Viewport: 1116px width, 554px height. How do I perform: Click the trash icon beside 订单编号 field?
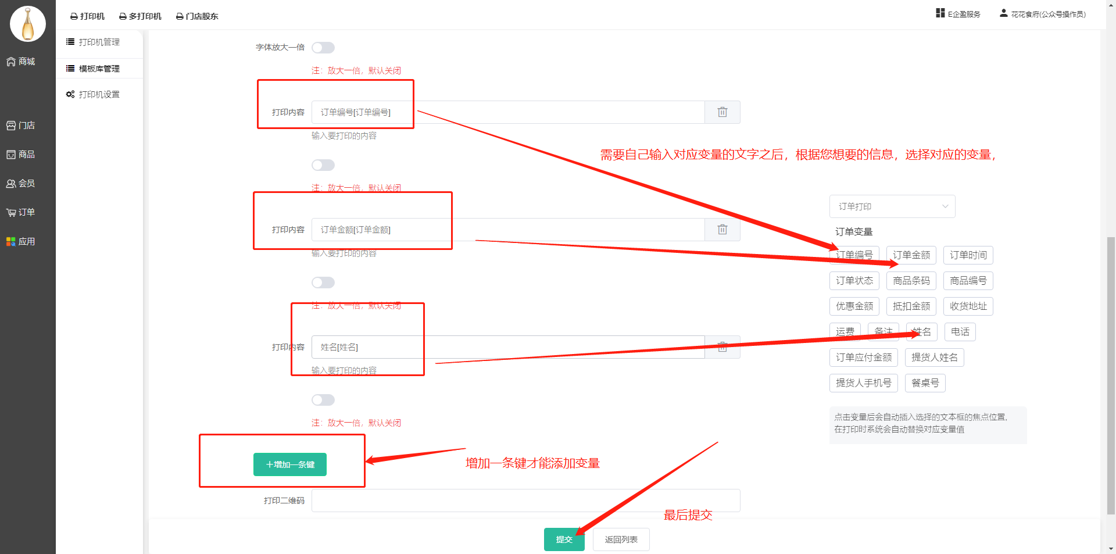coord(722,112)
